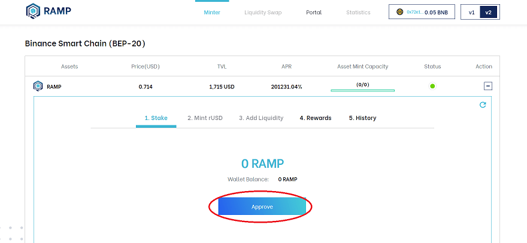Click the 201231.04% APR value
The image size is (527, 243).
[287, 87]
